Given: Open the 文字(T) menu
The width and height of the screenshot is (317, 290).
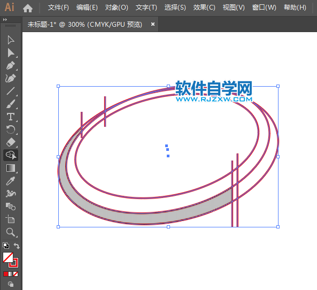Looking at the screenshot, I should 146,7.
